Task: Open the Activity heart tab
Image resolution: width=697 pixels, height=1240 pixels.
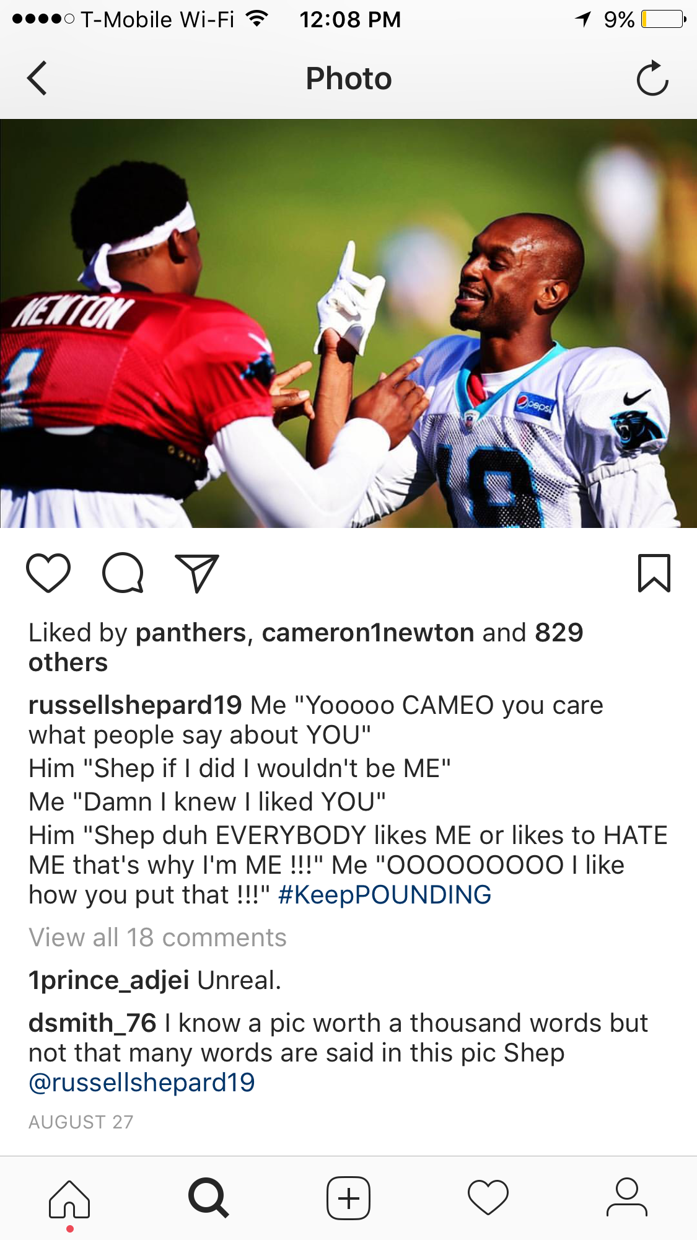Action: 488,1198
